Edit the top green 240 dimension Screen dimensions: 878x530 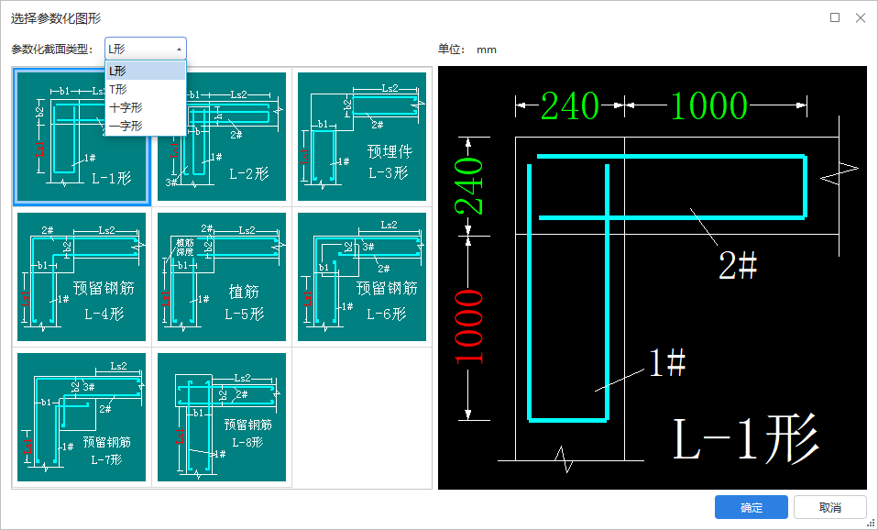point(569,105)
